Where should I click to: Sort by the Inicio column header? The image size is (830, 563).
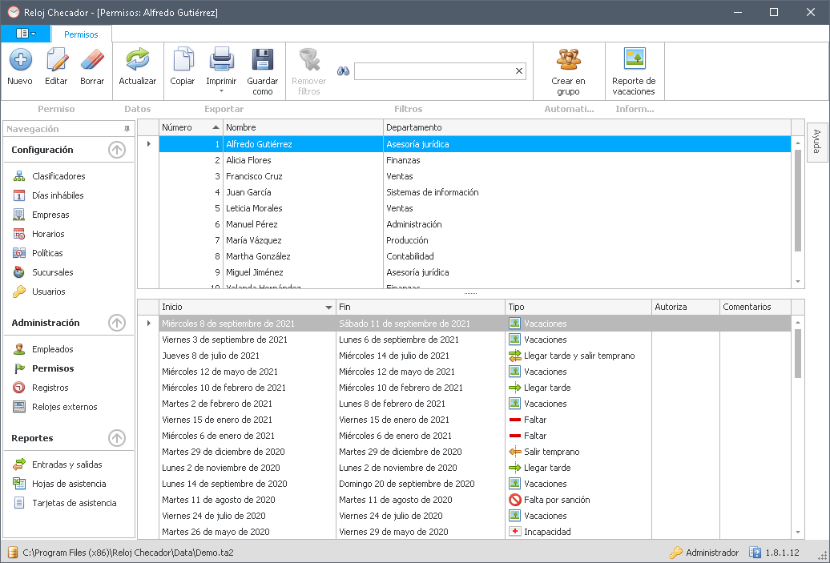point(240,307)
